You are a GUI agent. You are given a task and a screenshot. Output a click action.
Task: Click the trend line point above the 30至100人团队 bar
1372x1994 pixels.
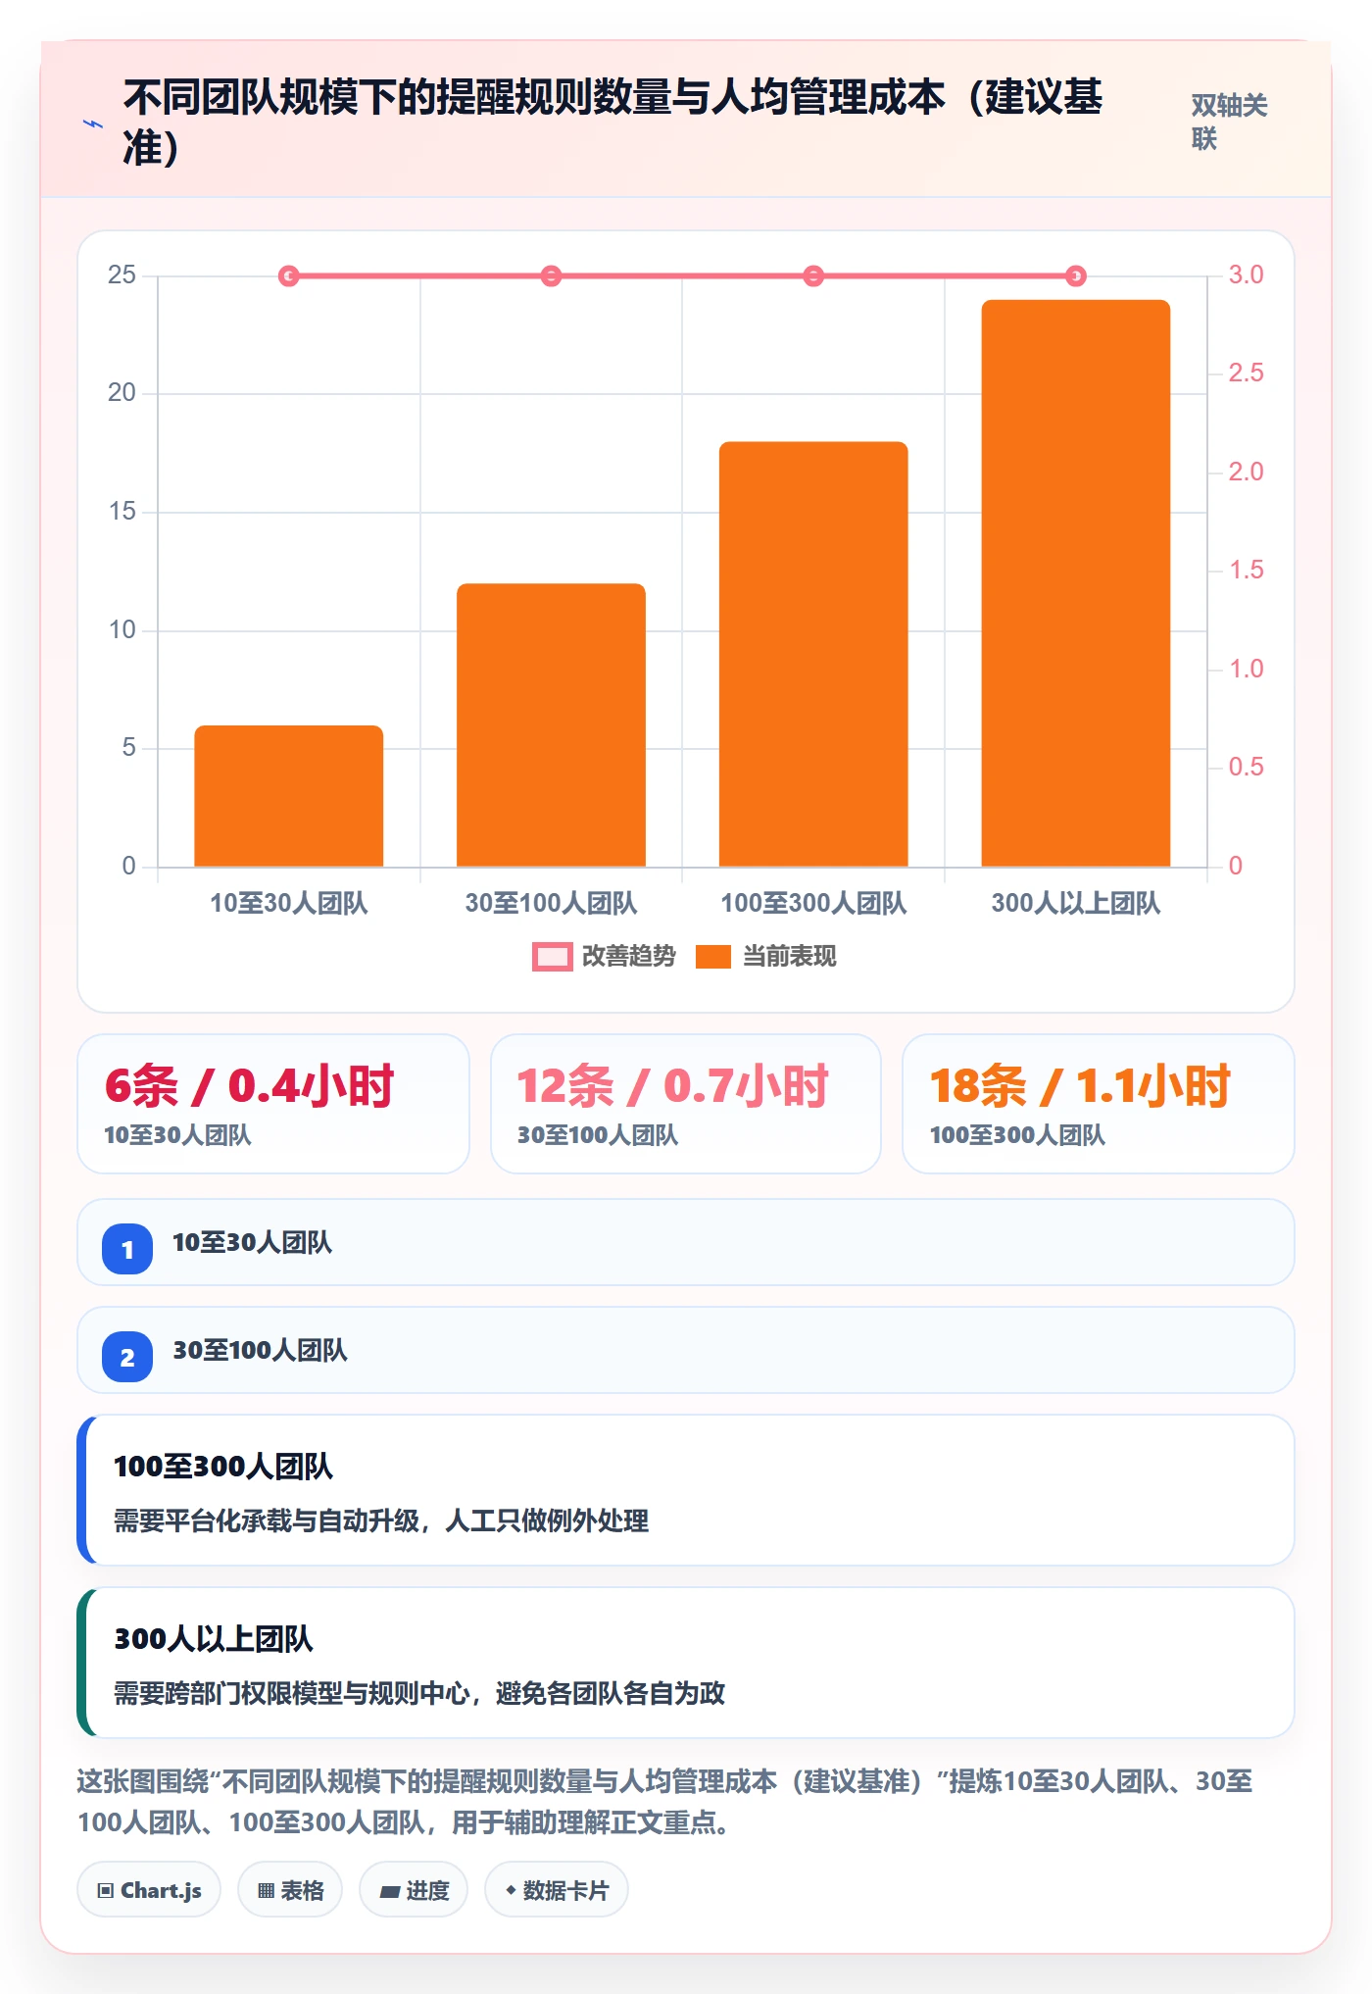551,276
